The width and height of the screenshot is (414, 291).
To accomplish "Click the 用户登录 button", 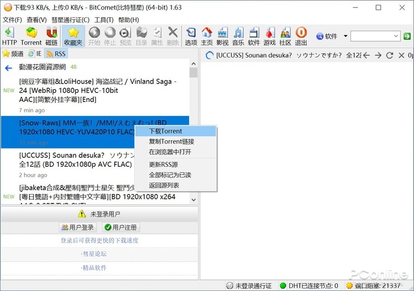I will point(77,227).
